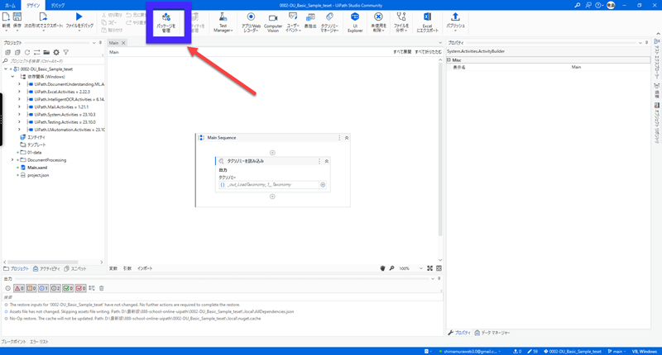The image size is (662, 355).
Task: Toggle green passed-test filter in Output
Action: click(68, 288)
